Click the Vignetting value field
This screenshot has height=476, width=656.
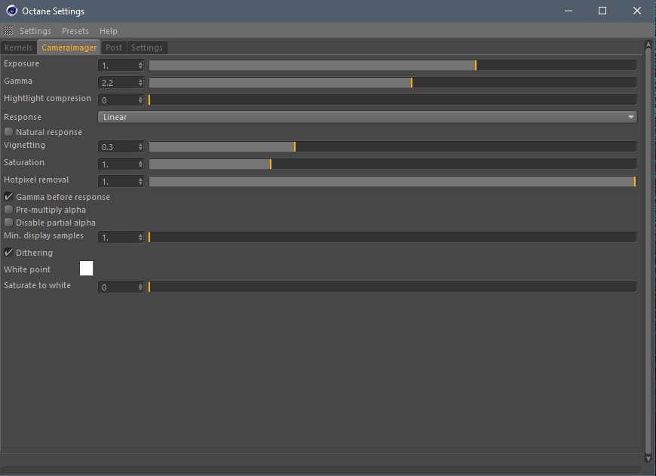118,147
